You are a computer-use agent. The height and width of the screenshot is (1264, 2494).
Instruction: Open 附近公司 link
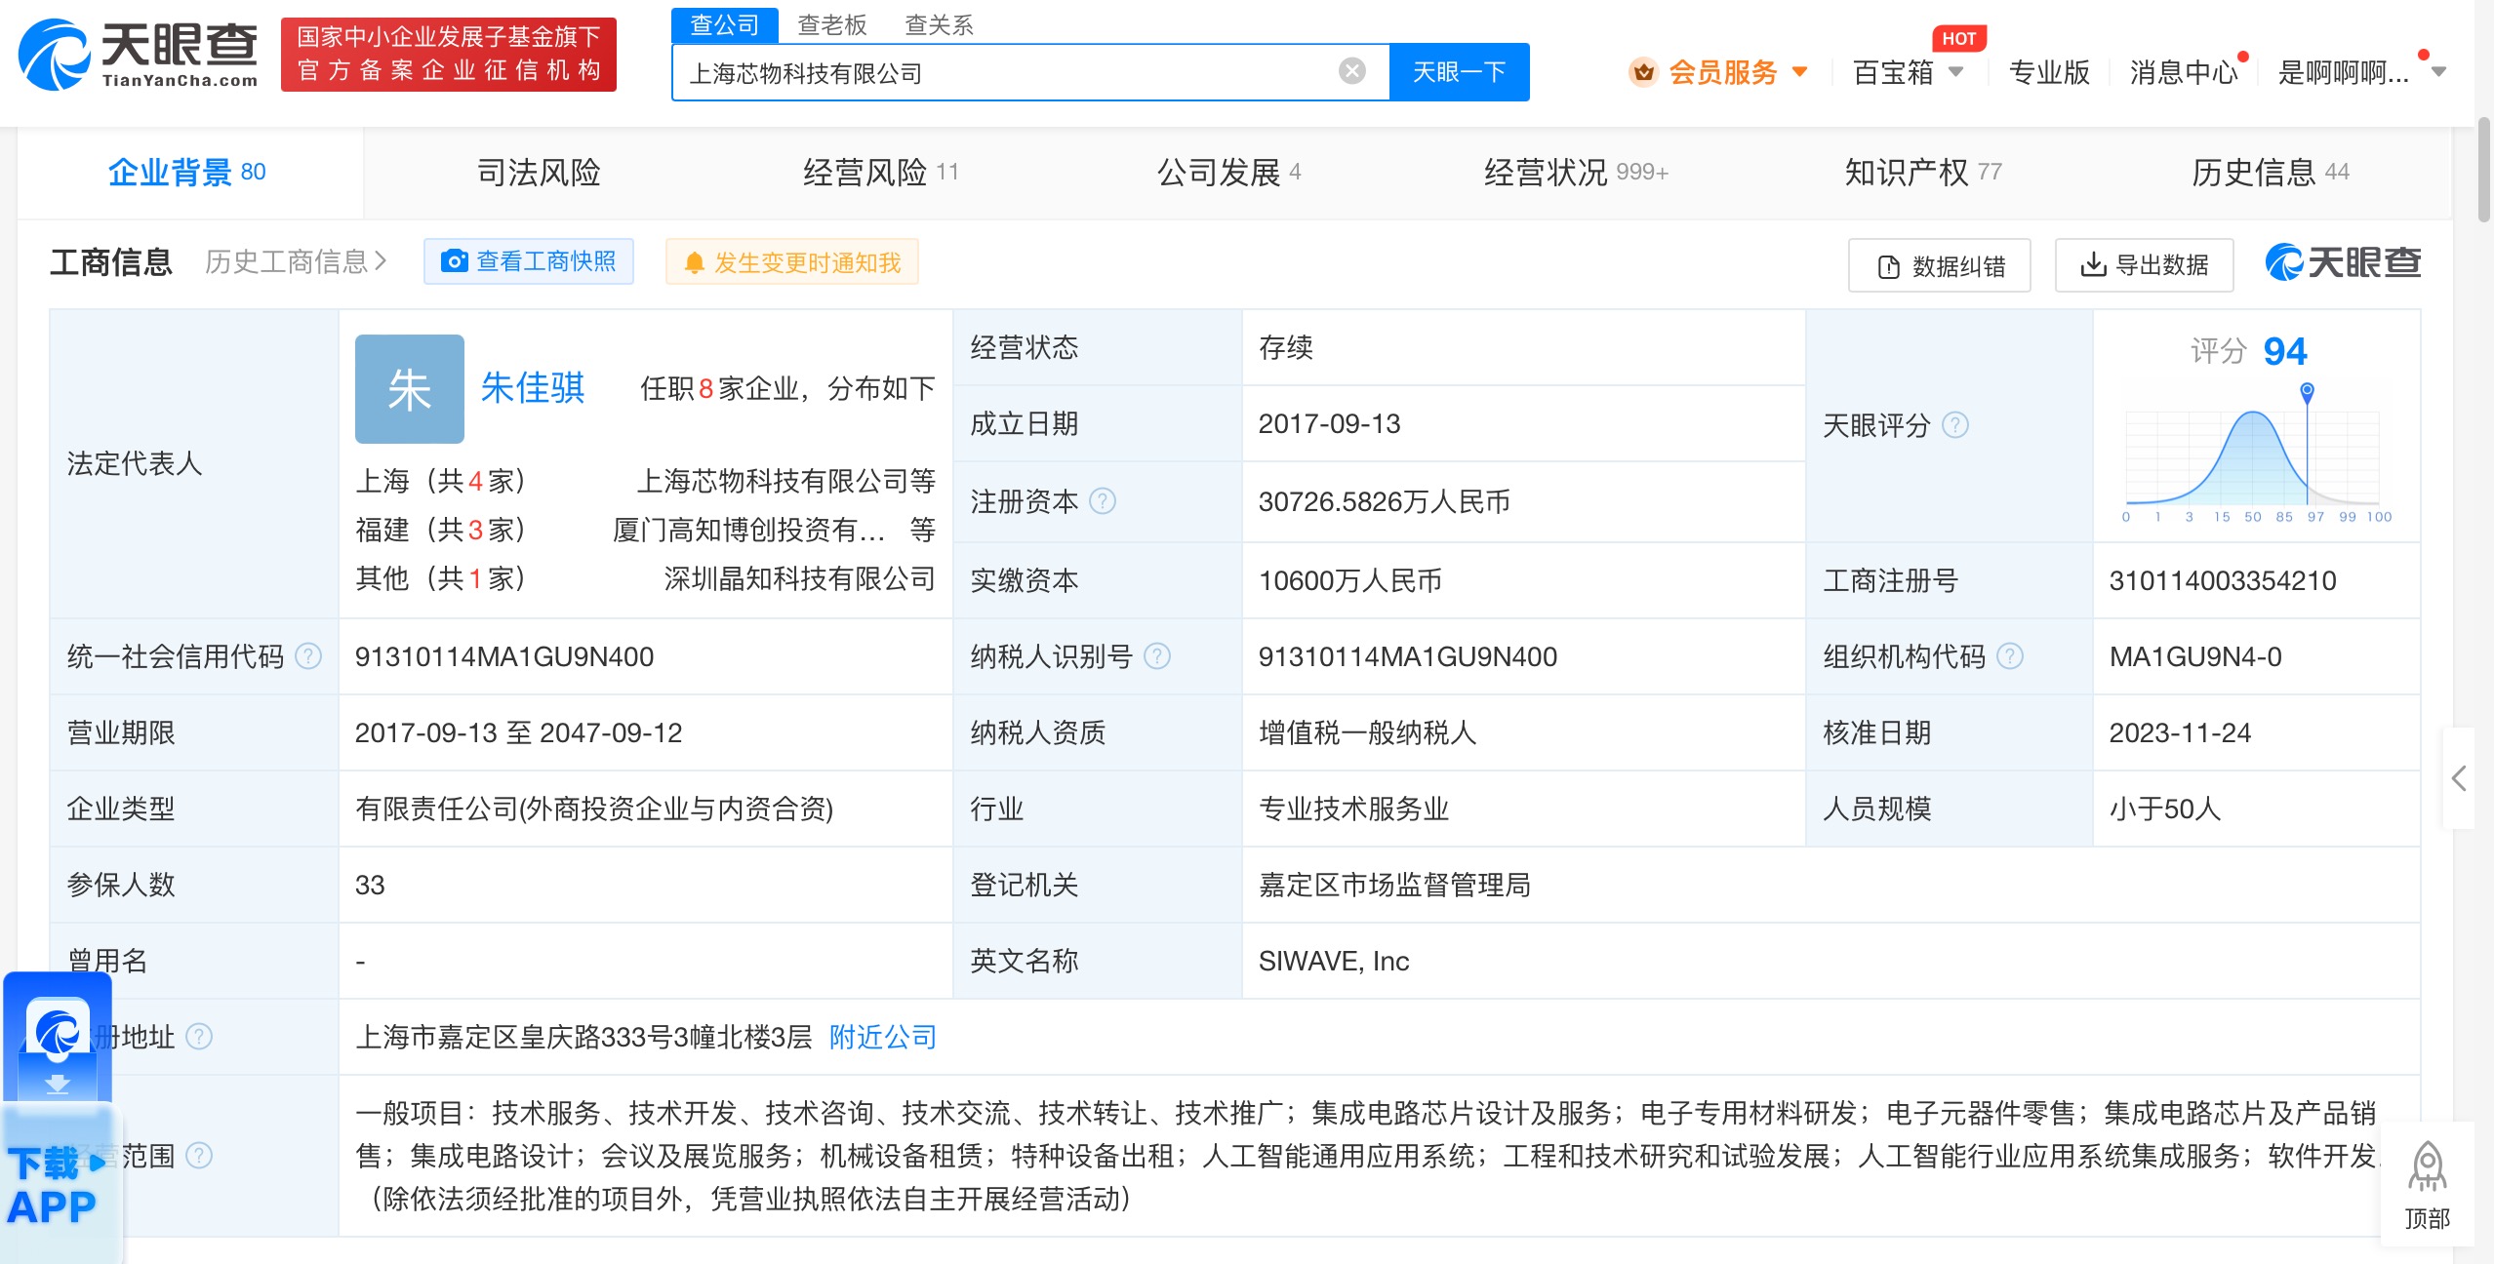[883, 1037]
